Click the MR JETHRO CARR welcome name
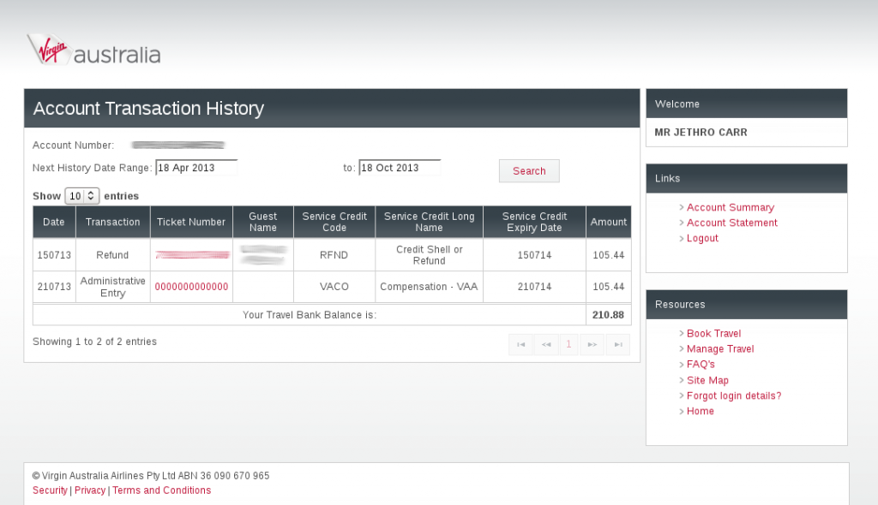878x505 pixels. 701,133
